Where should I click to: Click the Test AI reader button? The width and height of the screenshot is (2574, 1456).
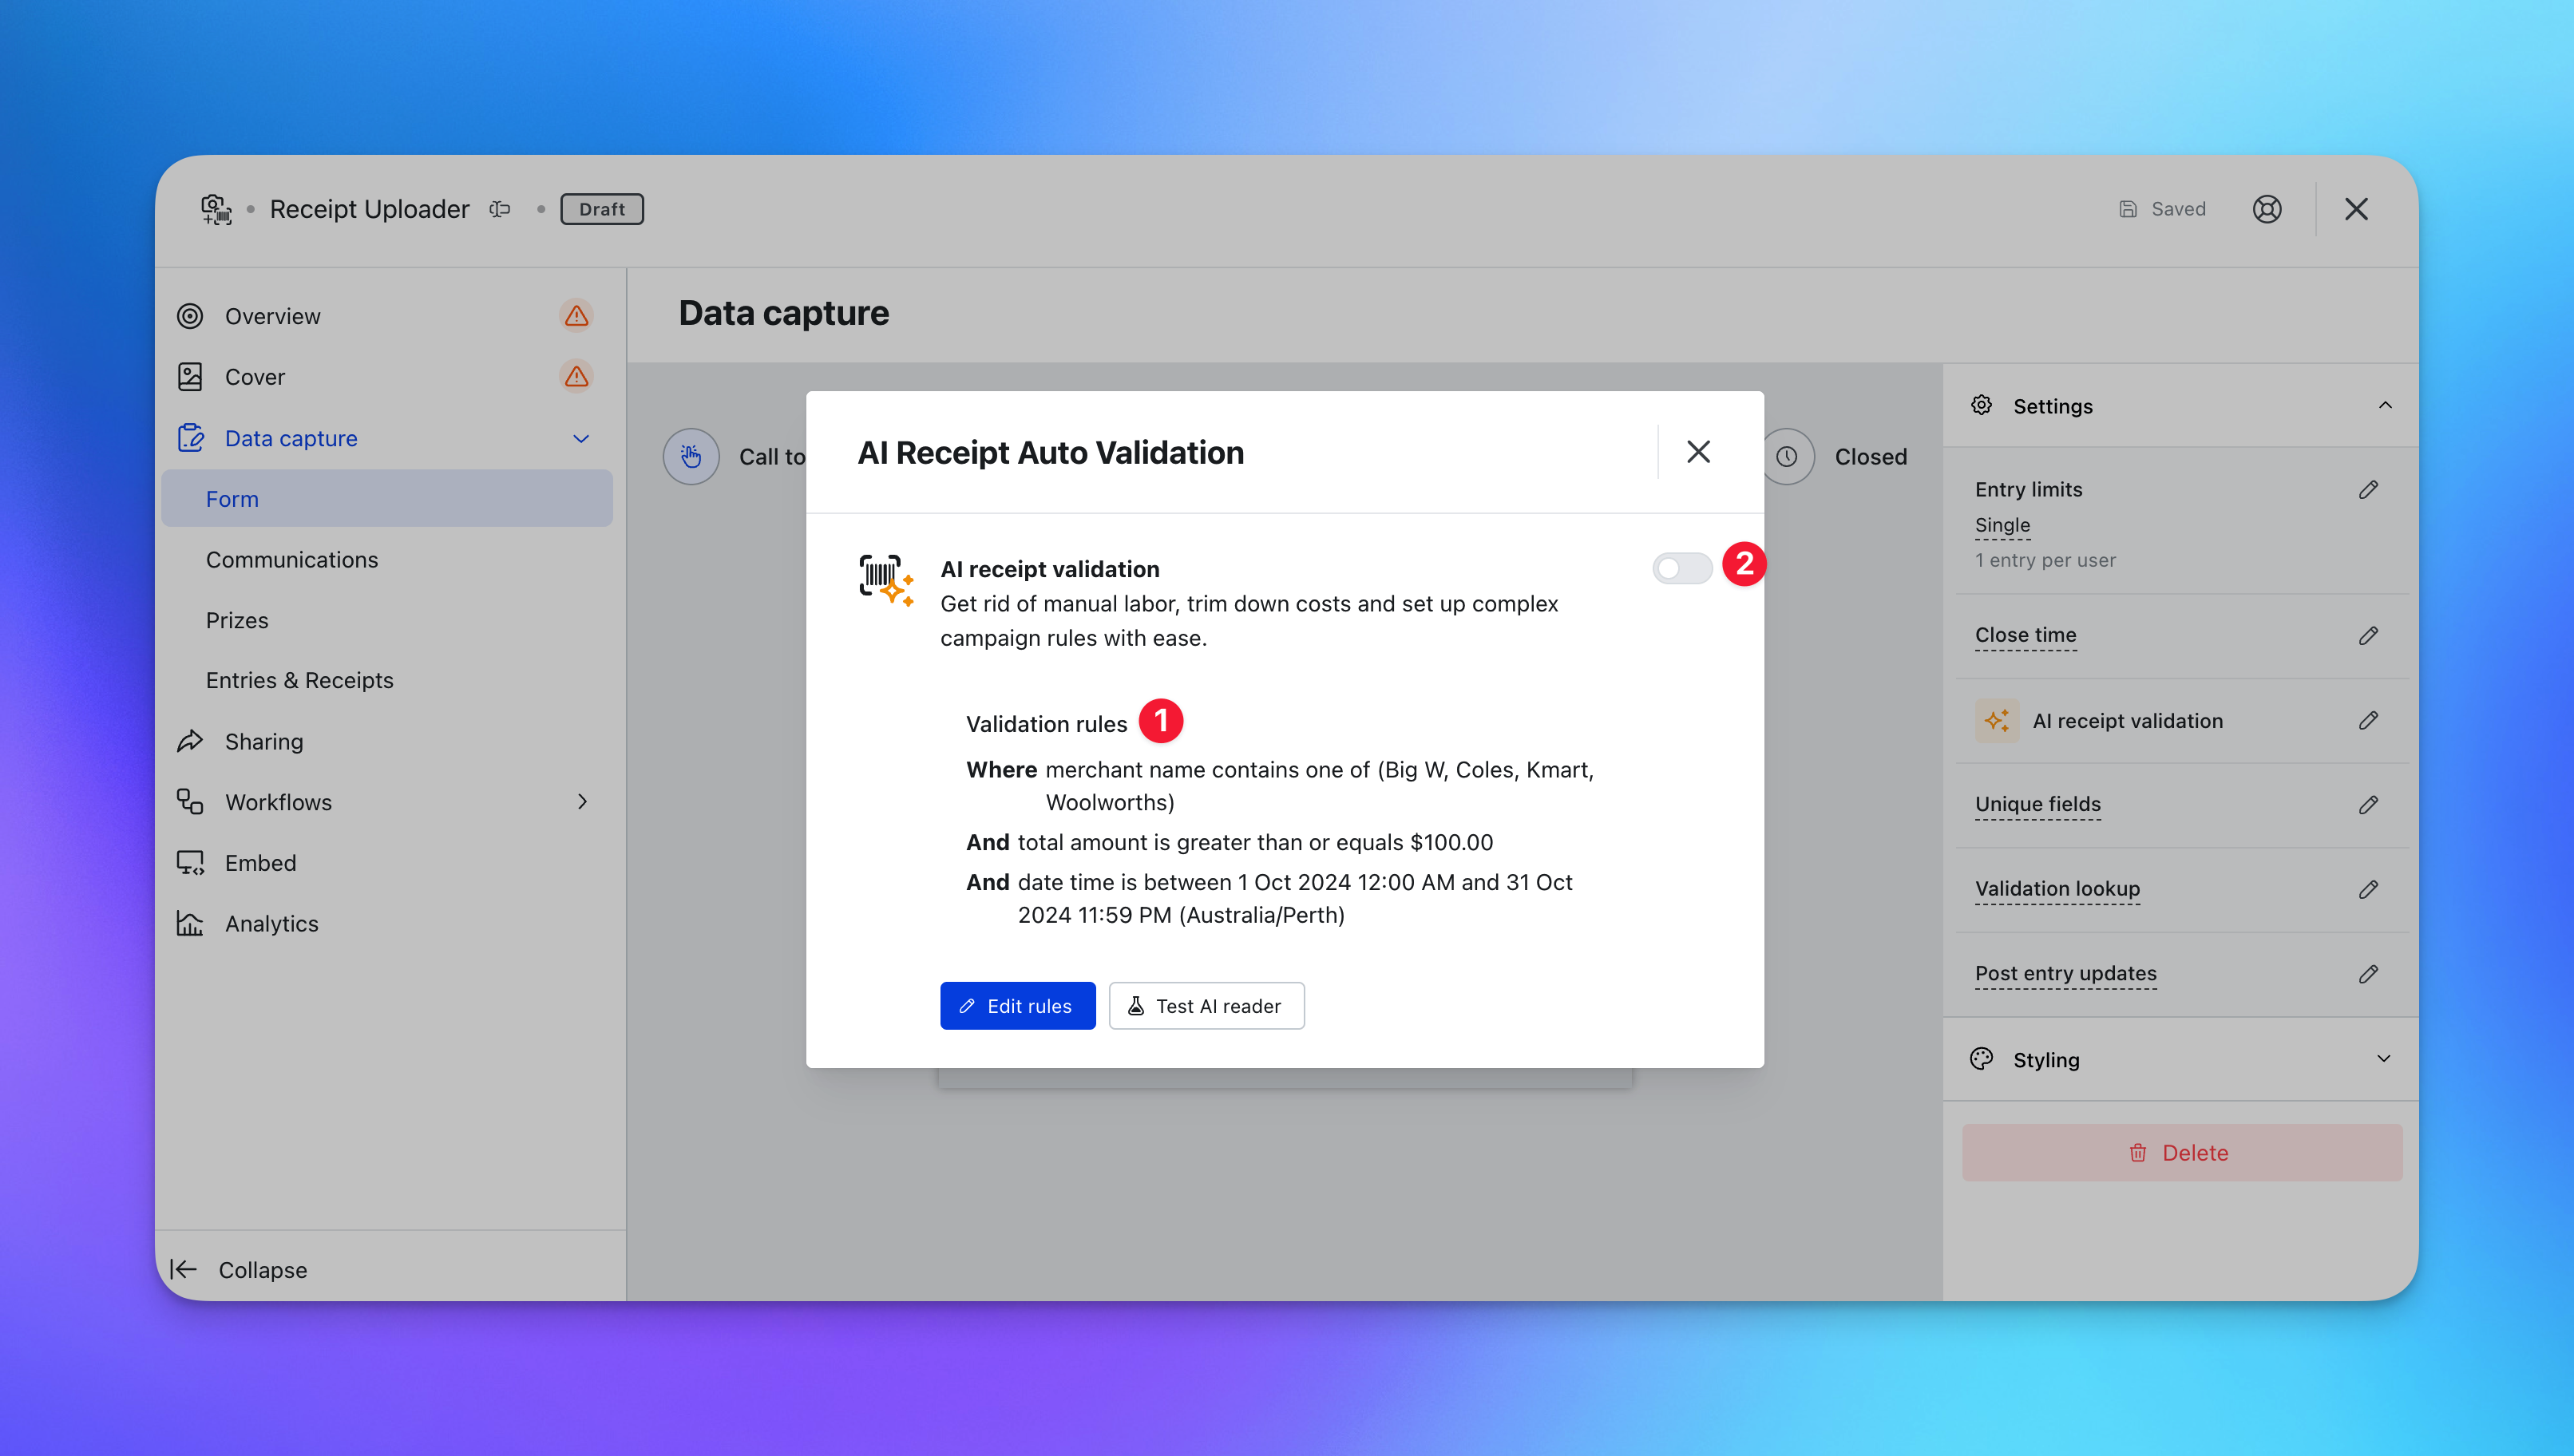[1206, 1006]
